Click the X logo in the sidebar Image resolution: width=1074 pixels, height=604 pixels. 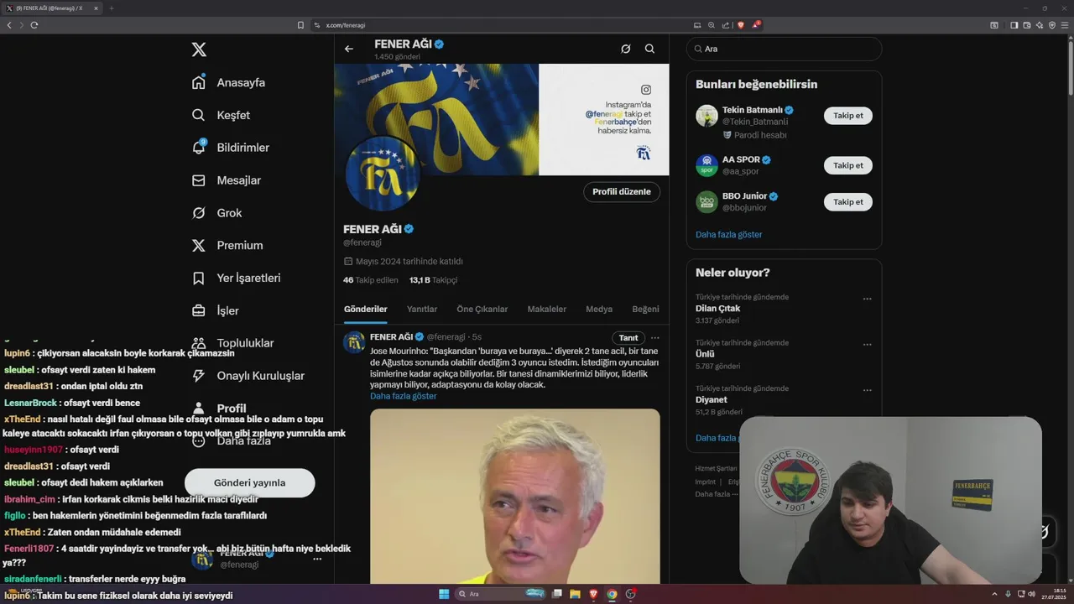pyautogui.click(x=199, y=49)
